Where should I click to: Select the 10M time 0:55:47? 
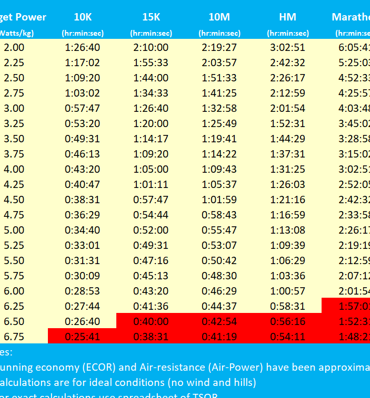(219, 230)
